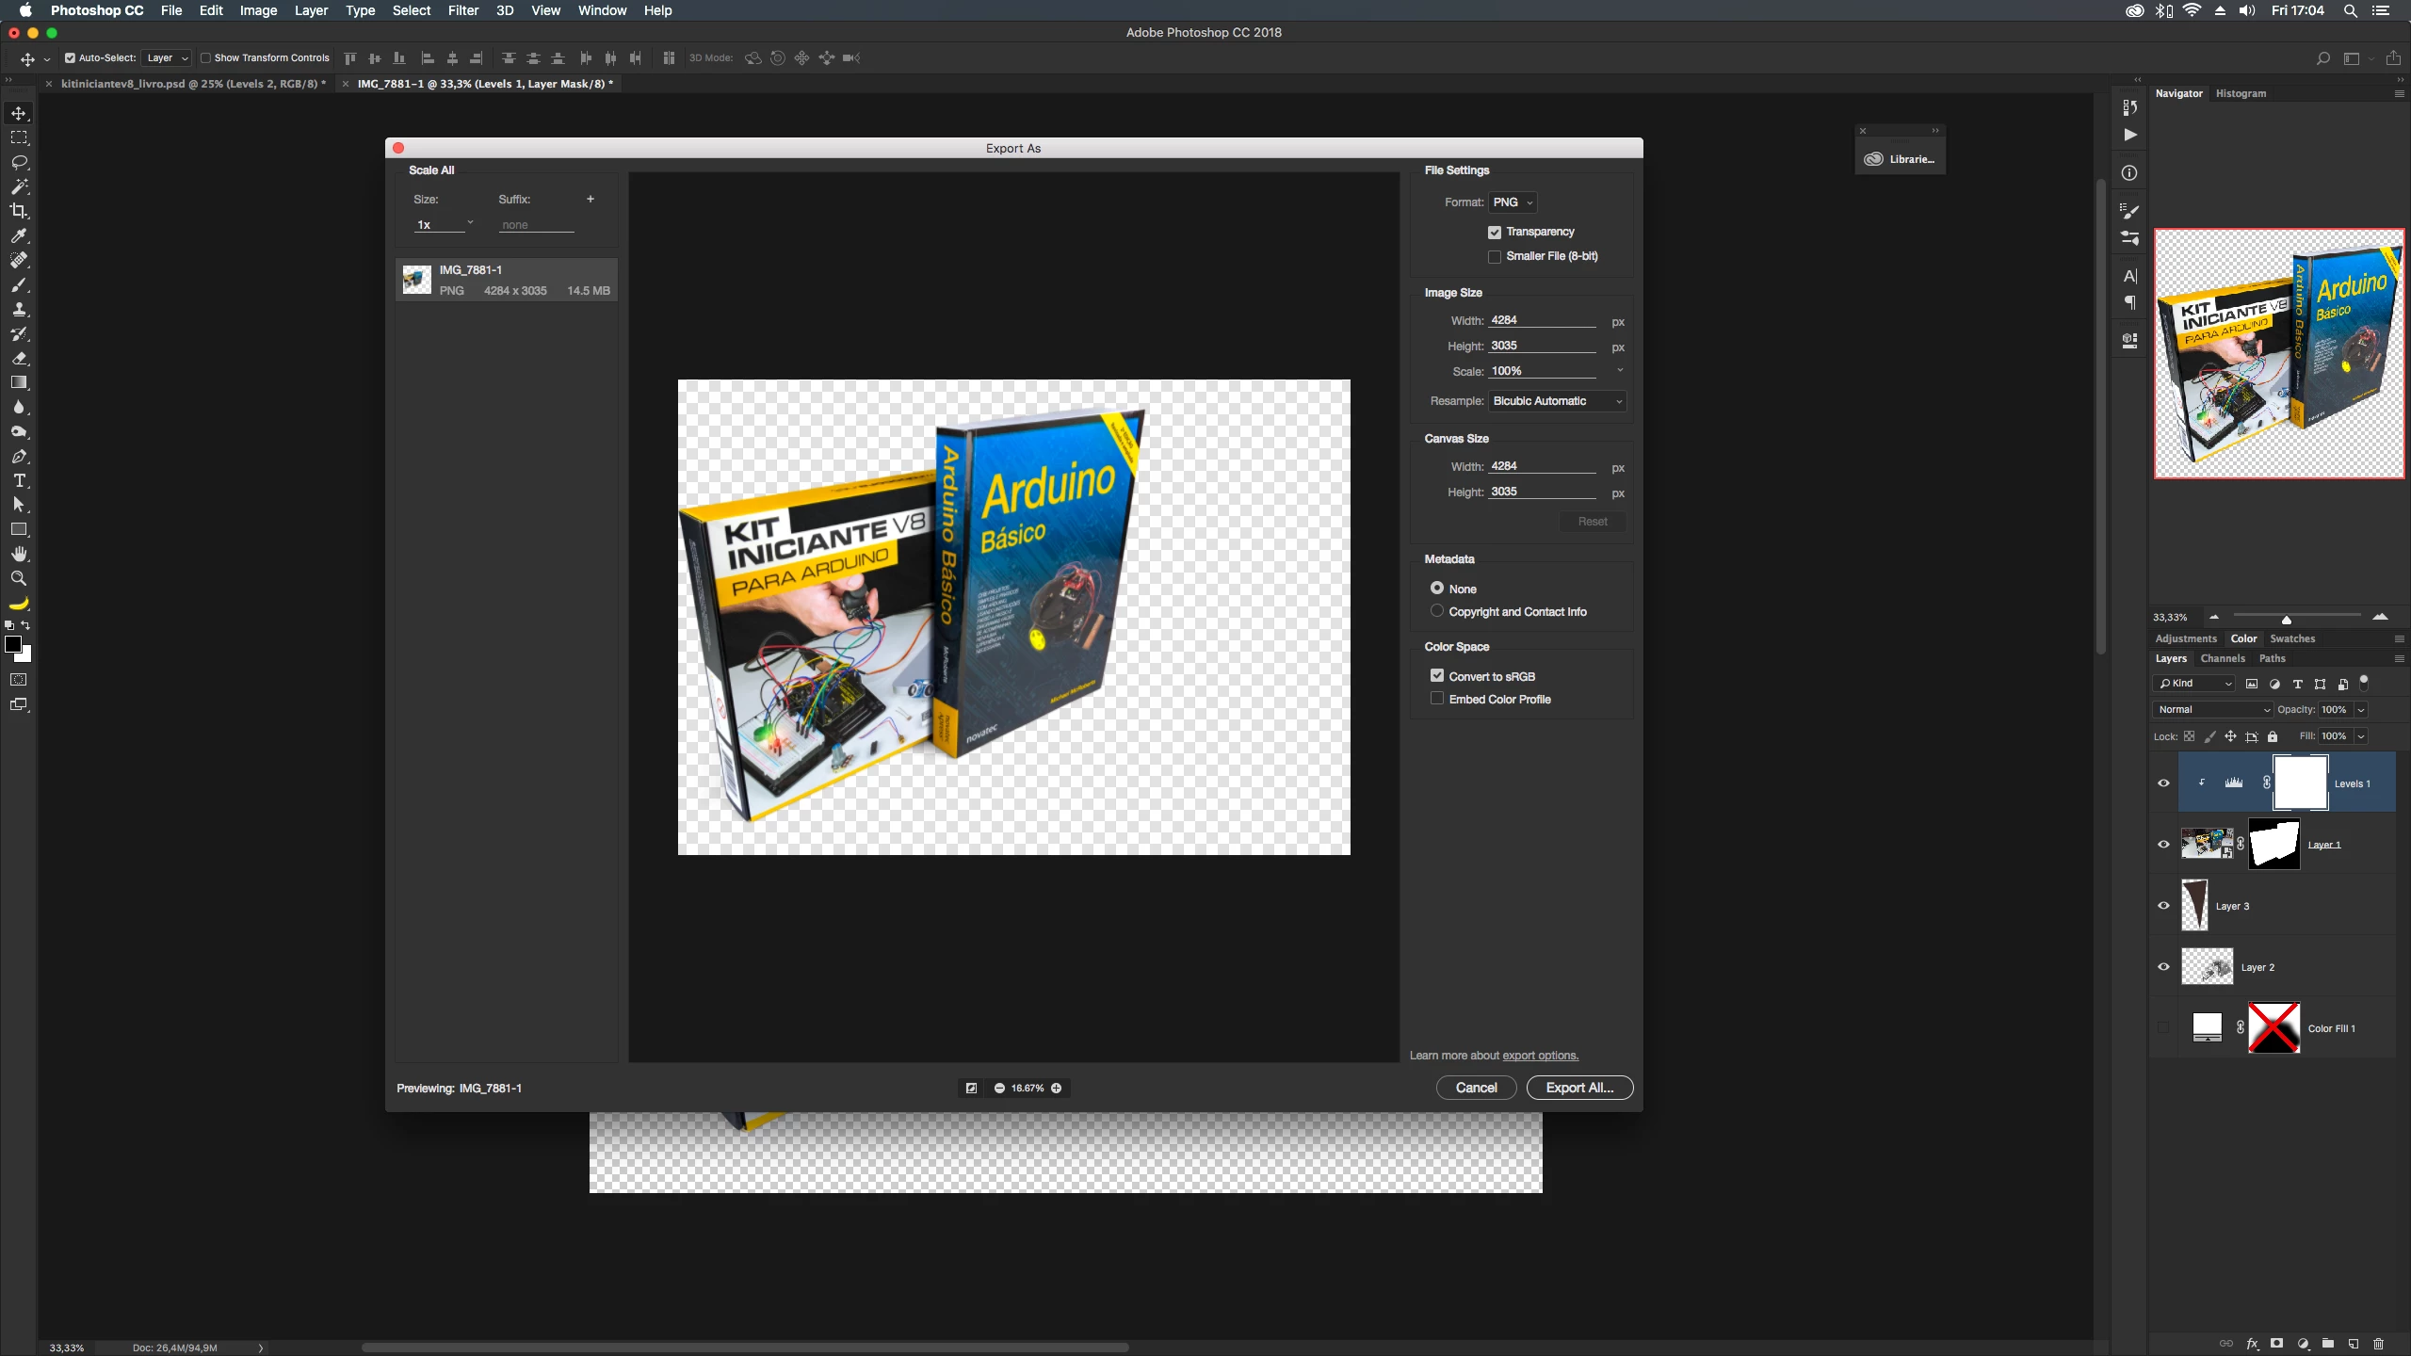The width and height of the screenshot is (2411, 1356).
Task: Select the Type tool
Action: [19, 481]
